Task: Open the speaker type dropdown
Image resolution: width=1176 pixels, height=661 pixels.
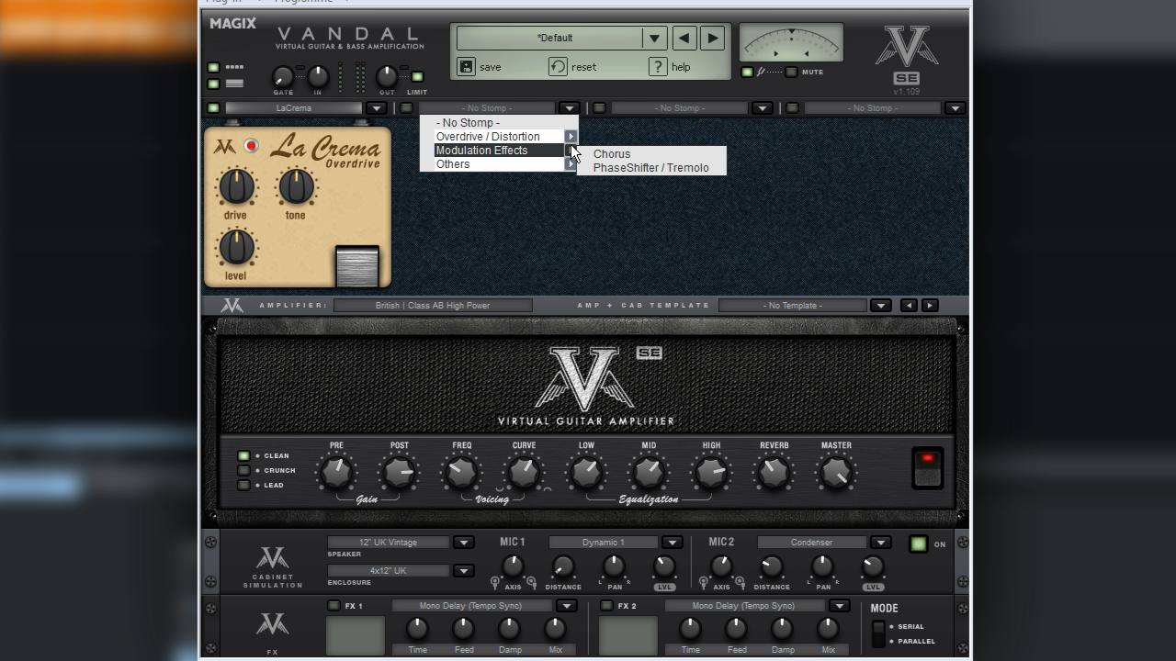Action: click(463, 543)
